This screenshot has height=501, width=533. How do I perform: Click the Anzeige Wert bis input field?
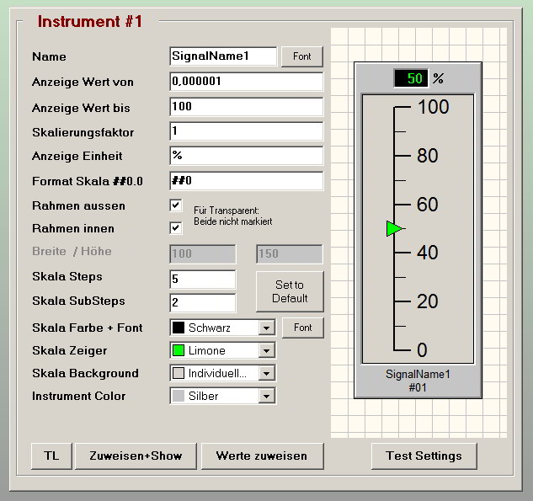246,107
